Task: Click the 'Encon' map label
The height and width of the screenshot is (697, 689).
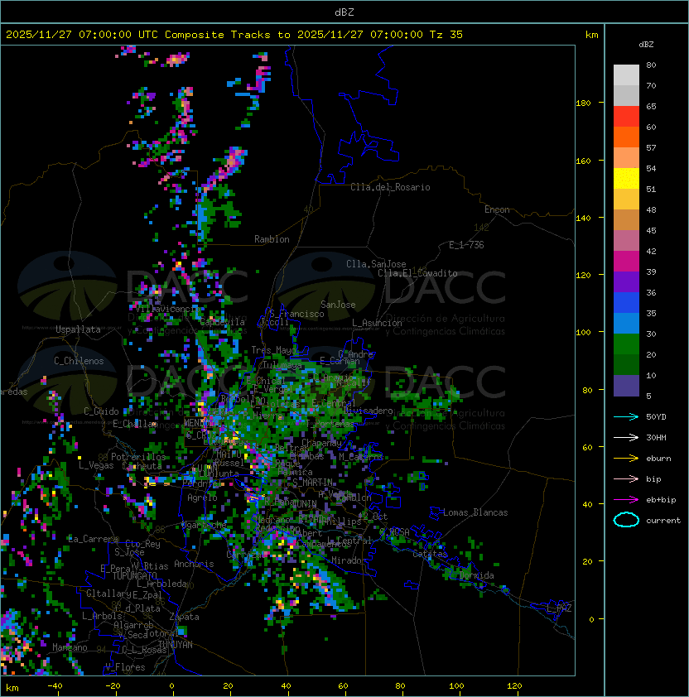Action: coord(497,209)
